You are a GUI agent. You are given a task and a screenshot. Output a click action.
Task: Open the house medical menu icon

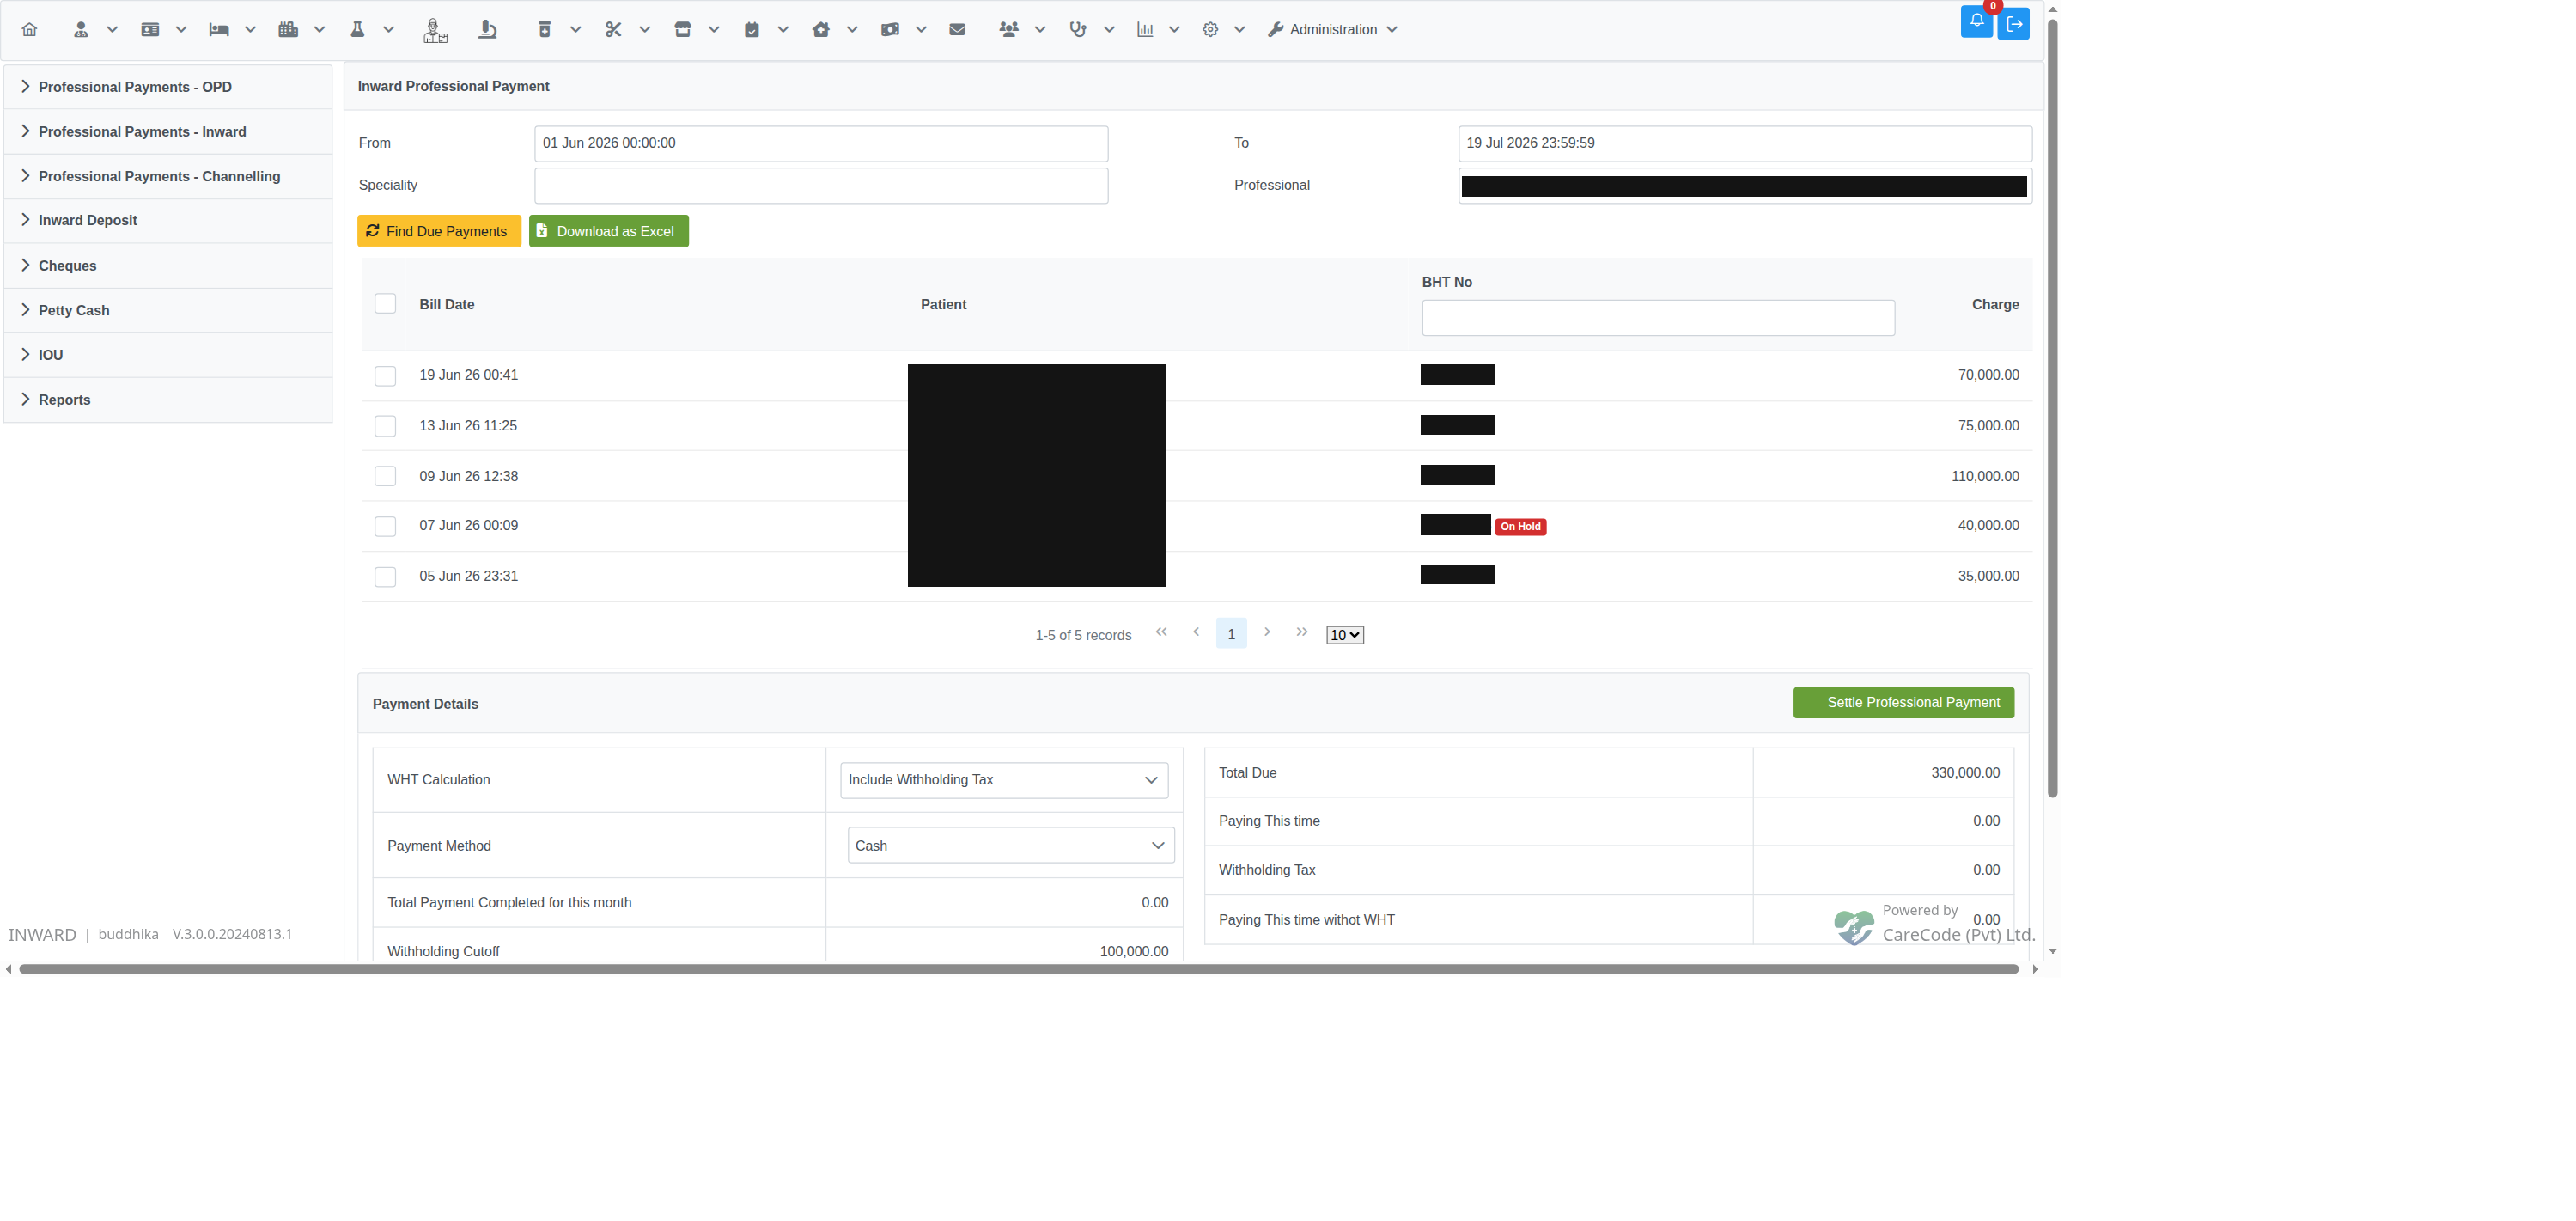[821, 29]
